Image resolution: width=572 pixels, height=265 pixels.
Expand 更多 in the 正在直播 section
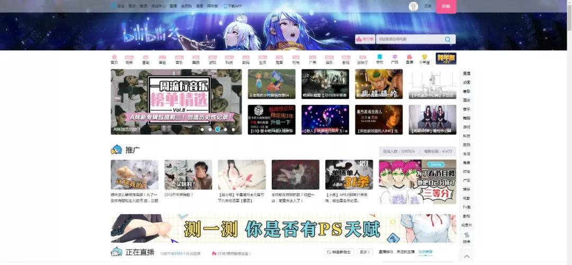click(x=364, y=252)
